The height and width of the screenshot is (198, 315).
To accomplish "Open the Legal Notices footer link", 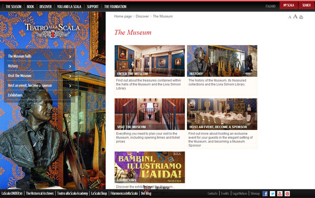I will point(240,193).
